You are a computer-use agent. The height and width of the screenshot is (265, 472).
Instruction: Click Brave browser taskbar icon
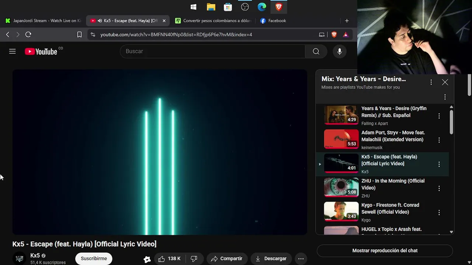coord(279,7)
